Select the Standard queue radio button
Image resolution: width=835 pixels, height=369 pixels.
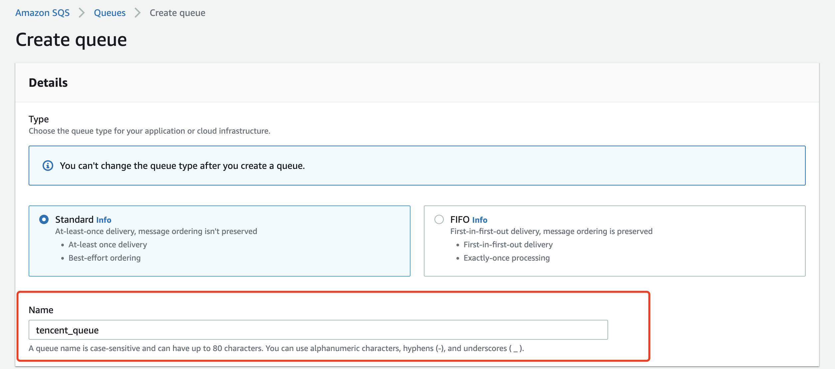(x=44, y=219)
